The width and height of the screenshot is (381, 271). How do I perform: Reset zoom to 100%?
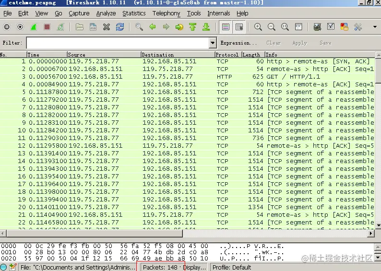coord(285,27)
